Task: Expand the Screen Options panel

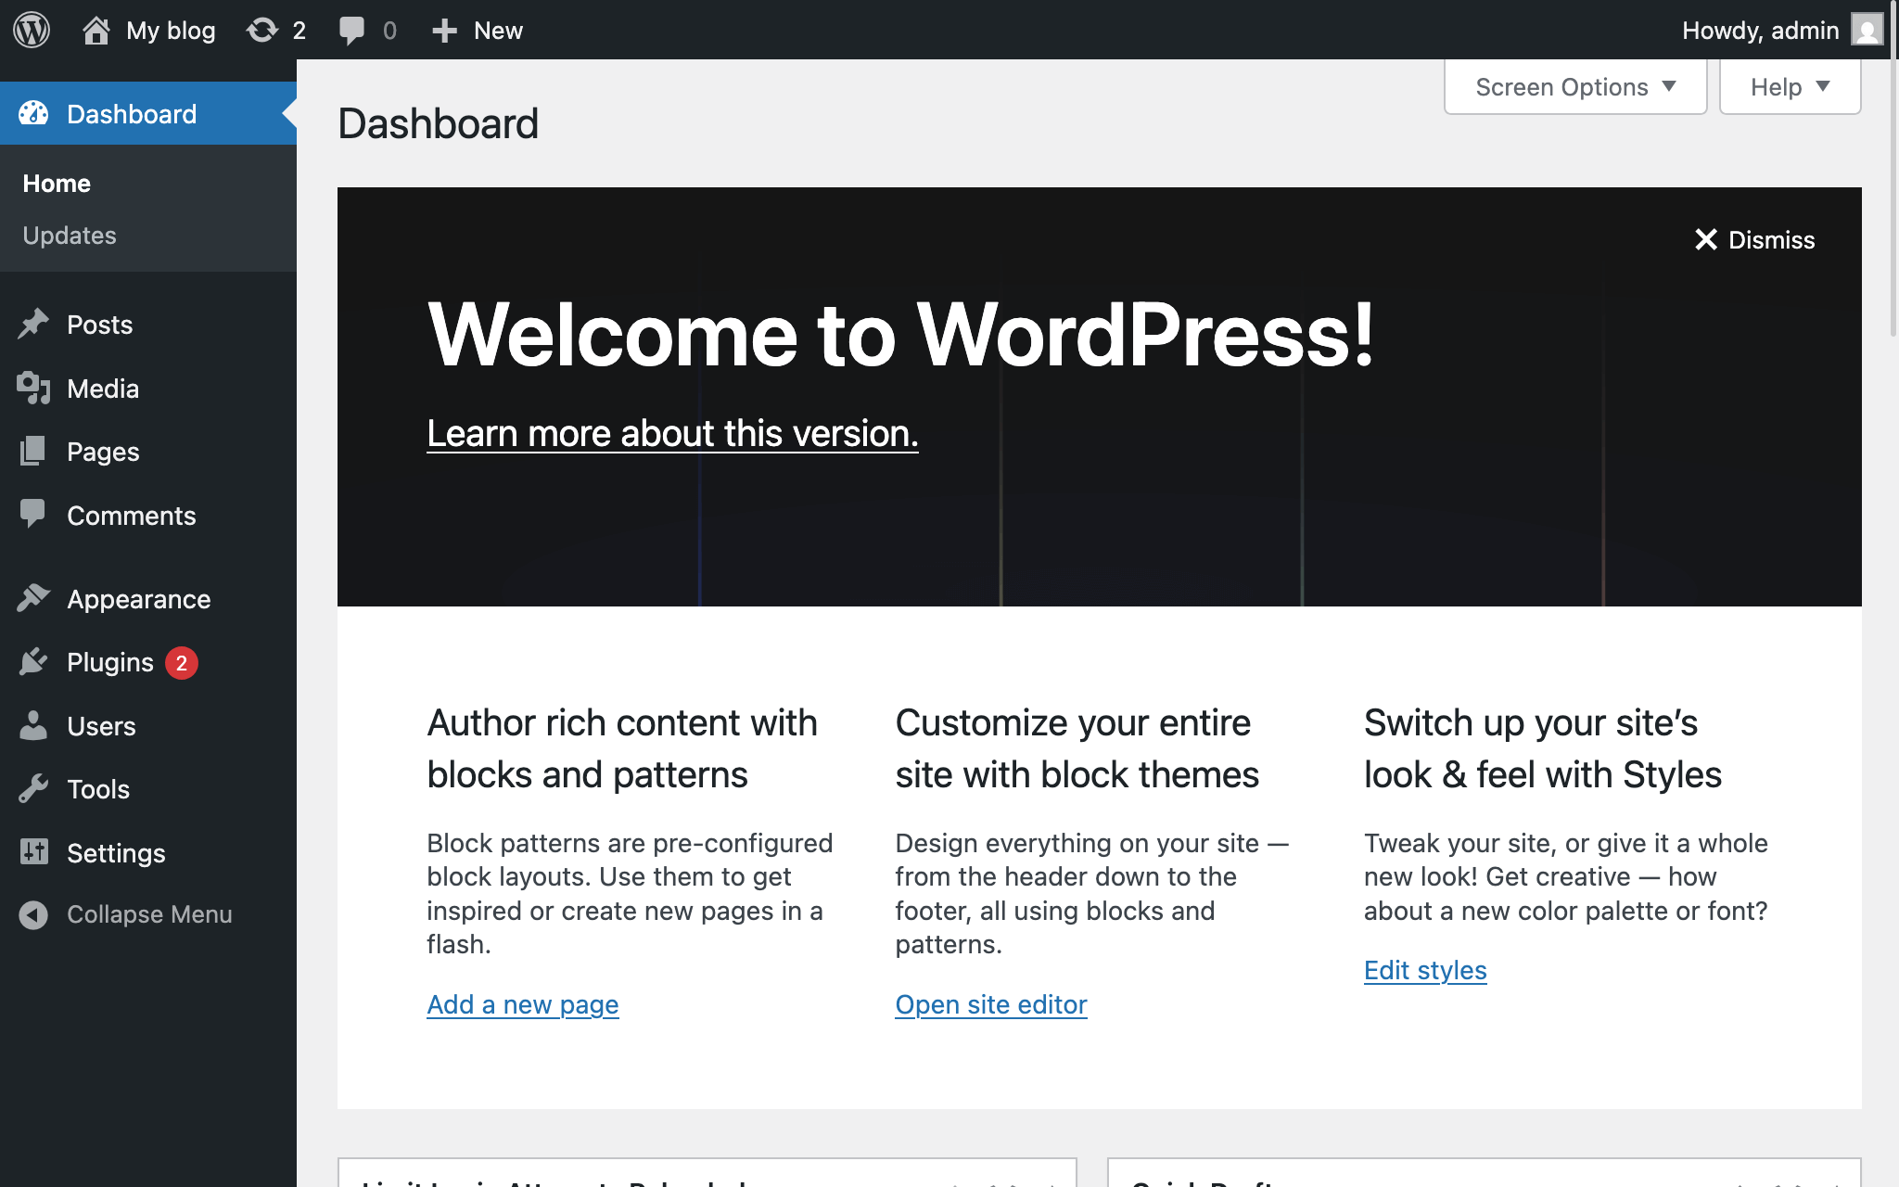Action: 1574,87
